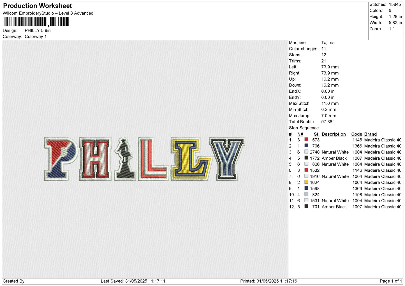Click the Machine value Tajima
The width and height of the screenshot is (405, 286).
328,43
